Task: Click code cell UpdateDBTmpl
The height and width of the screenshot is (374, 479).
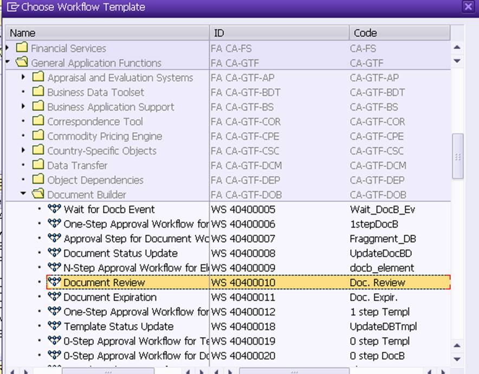Action: (x=384, y=327)
